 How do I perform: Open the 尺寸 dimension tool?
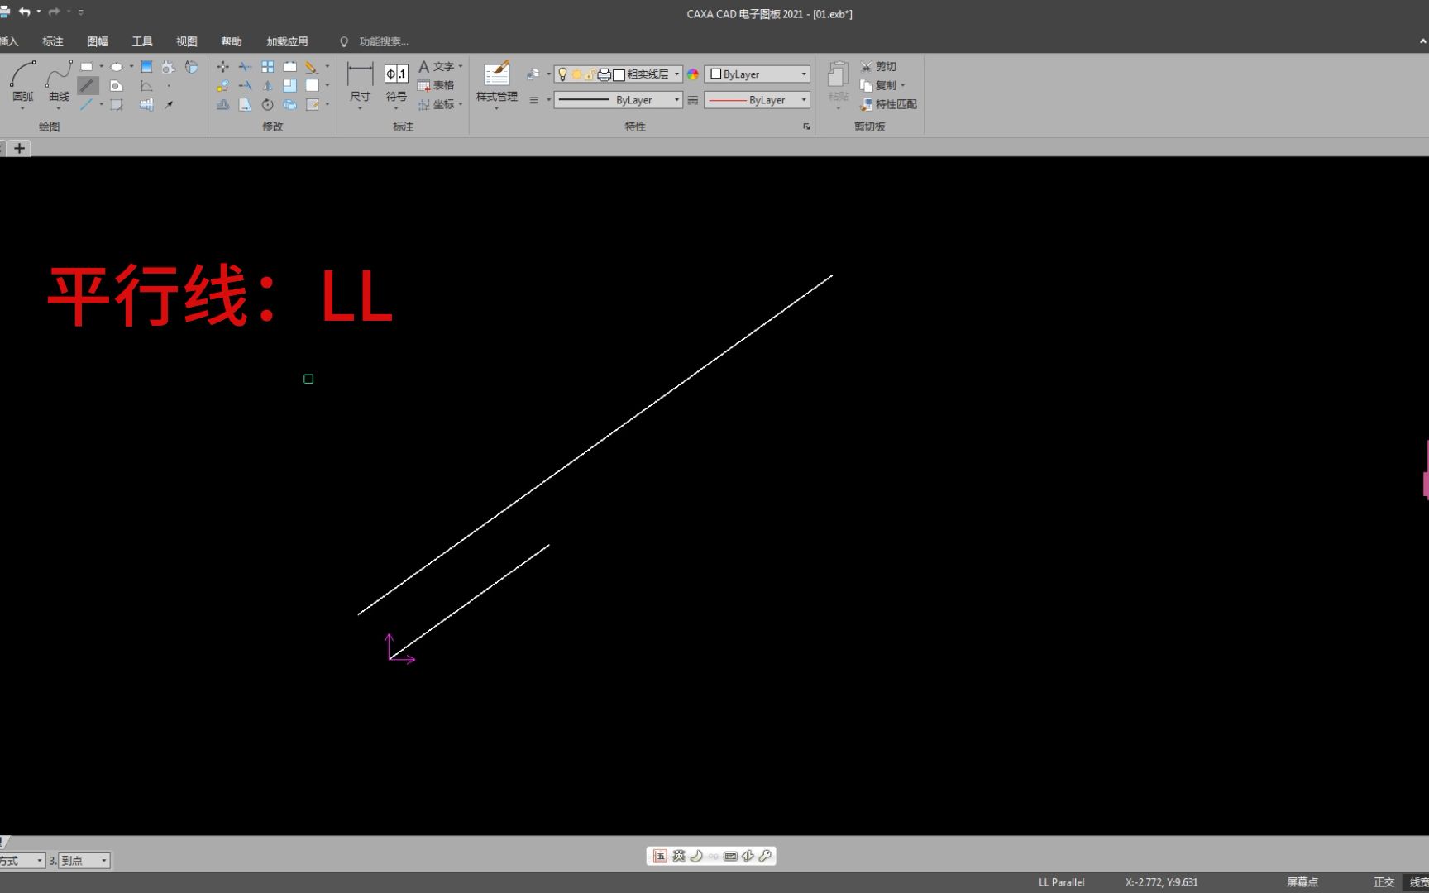(360, 83)
